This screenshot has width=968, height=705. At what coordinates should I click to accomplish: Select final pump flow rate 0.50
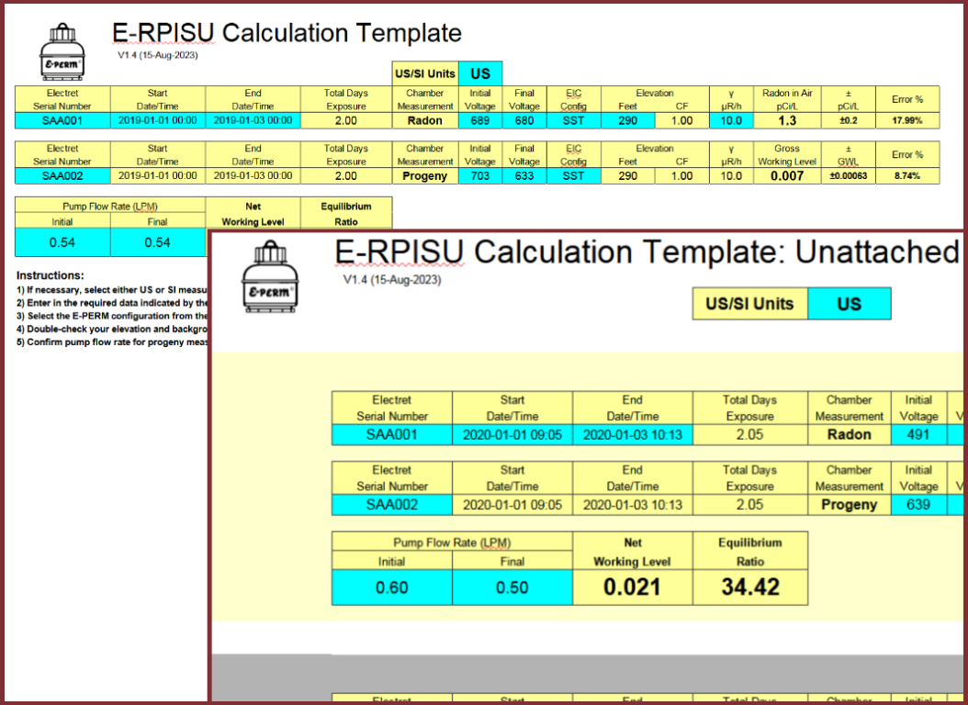tap(512, 587)
